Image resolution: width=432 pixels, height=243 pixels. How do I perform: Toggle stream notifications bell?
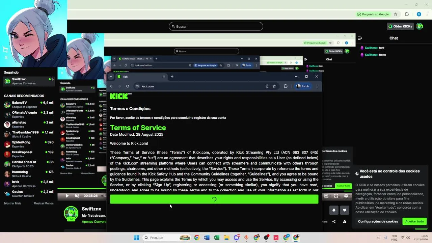[334, 210]
